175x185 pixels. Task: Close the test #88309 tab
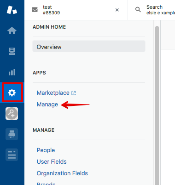coord(117,10)
